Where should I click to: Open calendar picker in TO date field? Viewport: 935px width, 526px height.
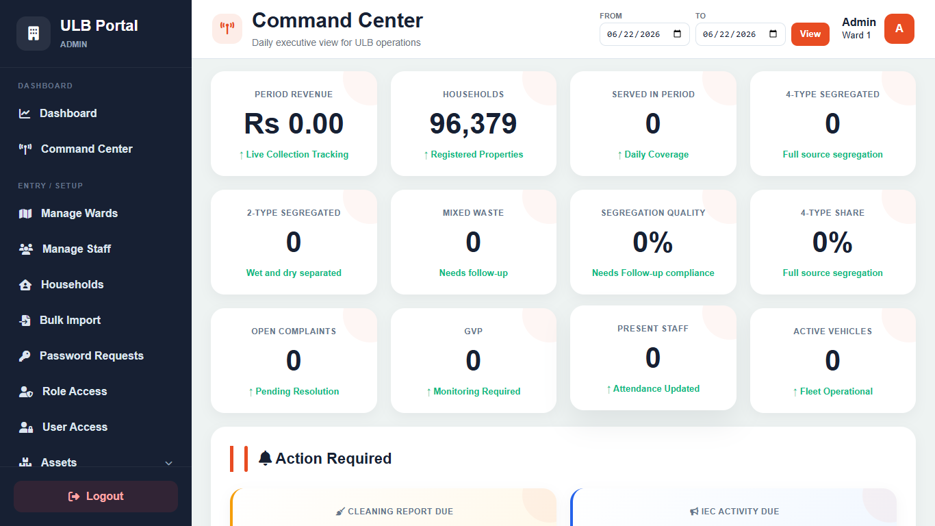click(773, 34)
